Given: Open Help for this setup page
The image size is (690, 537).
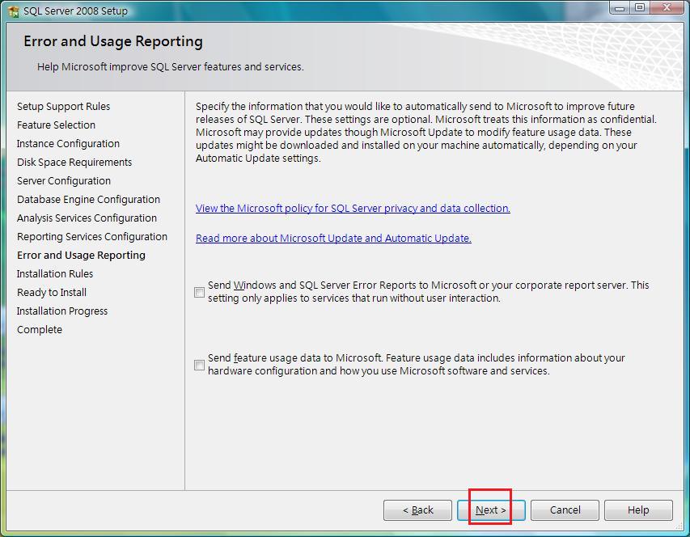Looking at the screenshot, I should click(638, 510).
